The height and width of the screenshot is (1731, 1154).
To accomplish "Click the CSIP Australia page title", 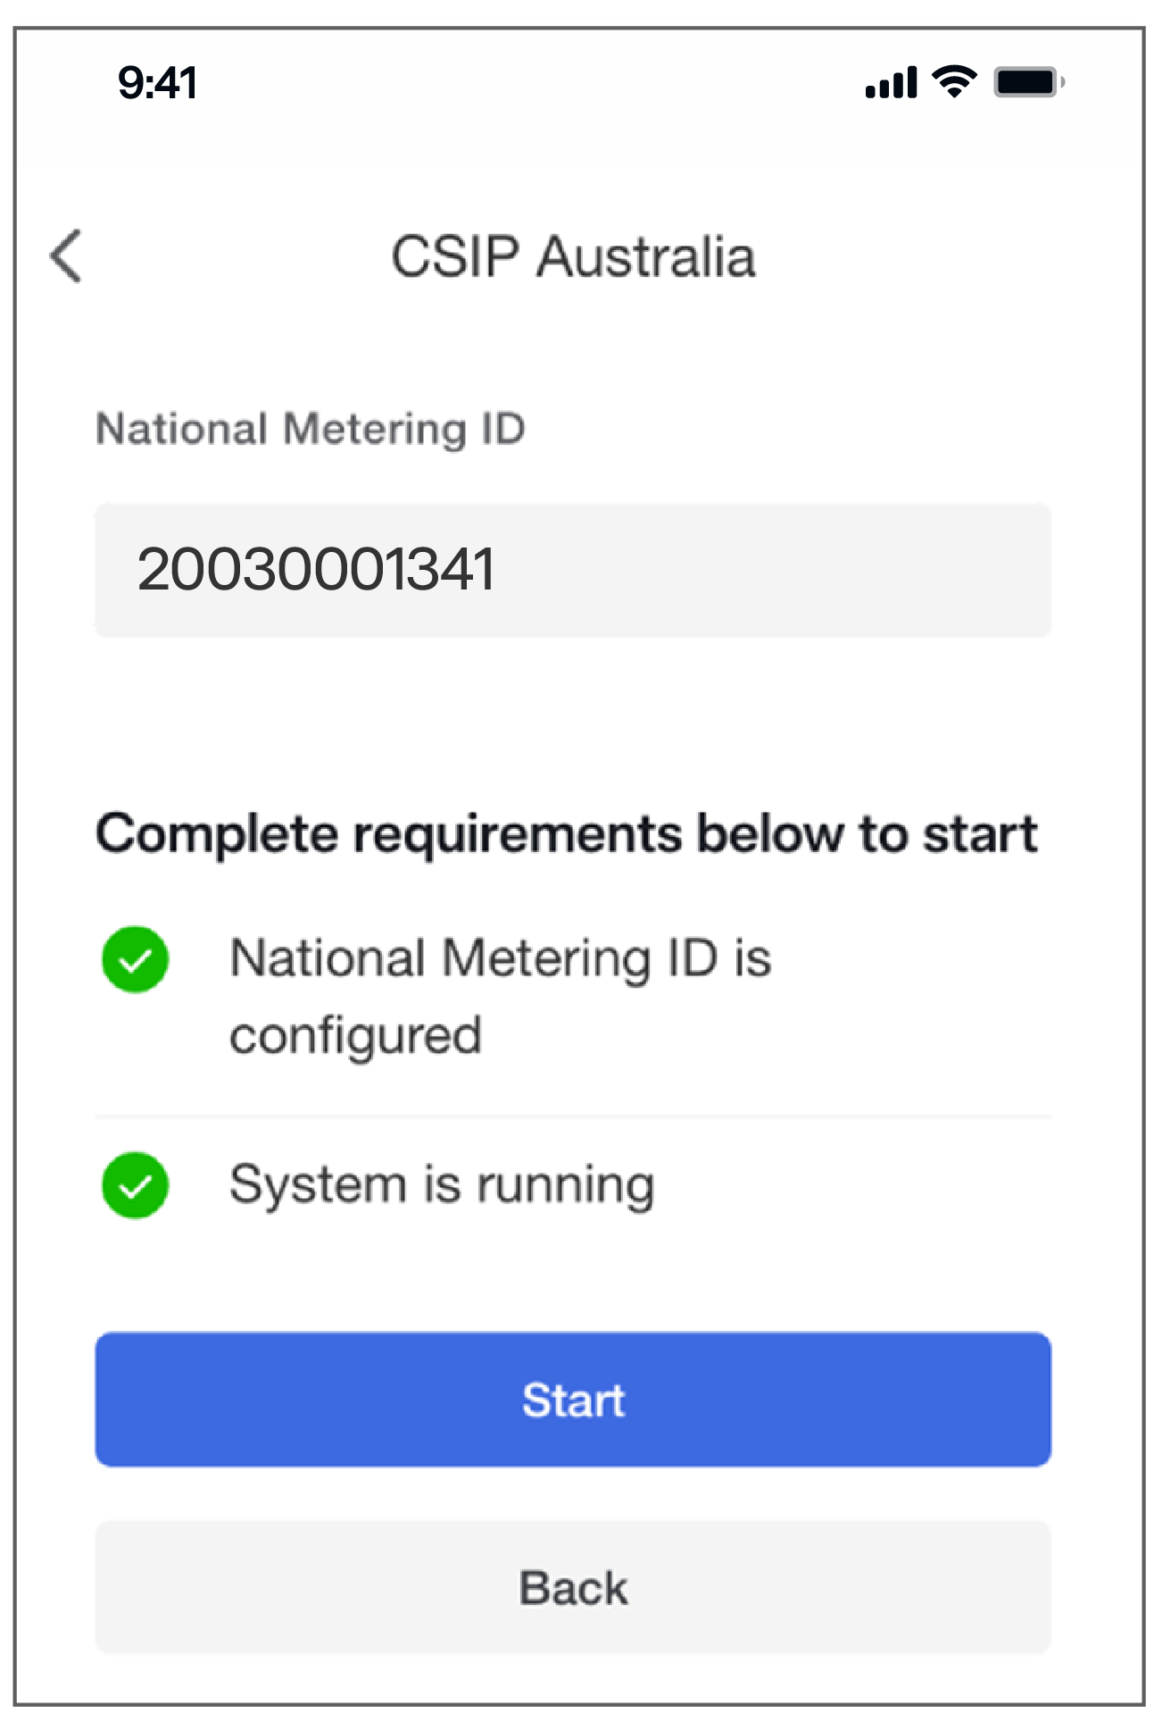I will pyautogui.click(x=573, y=257).
